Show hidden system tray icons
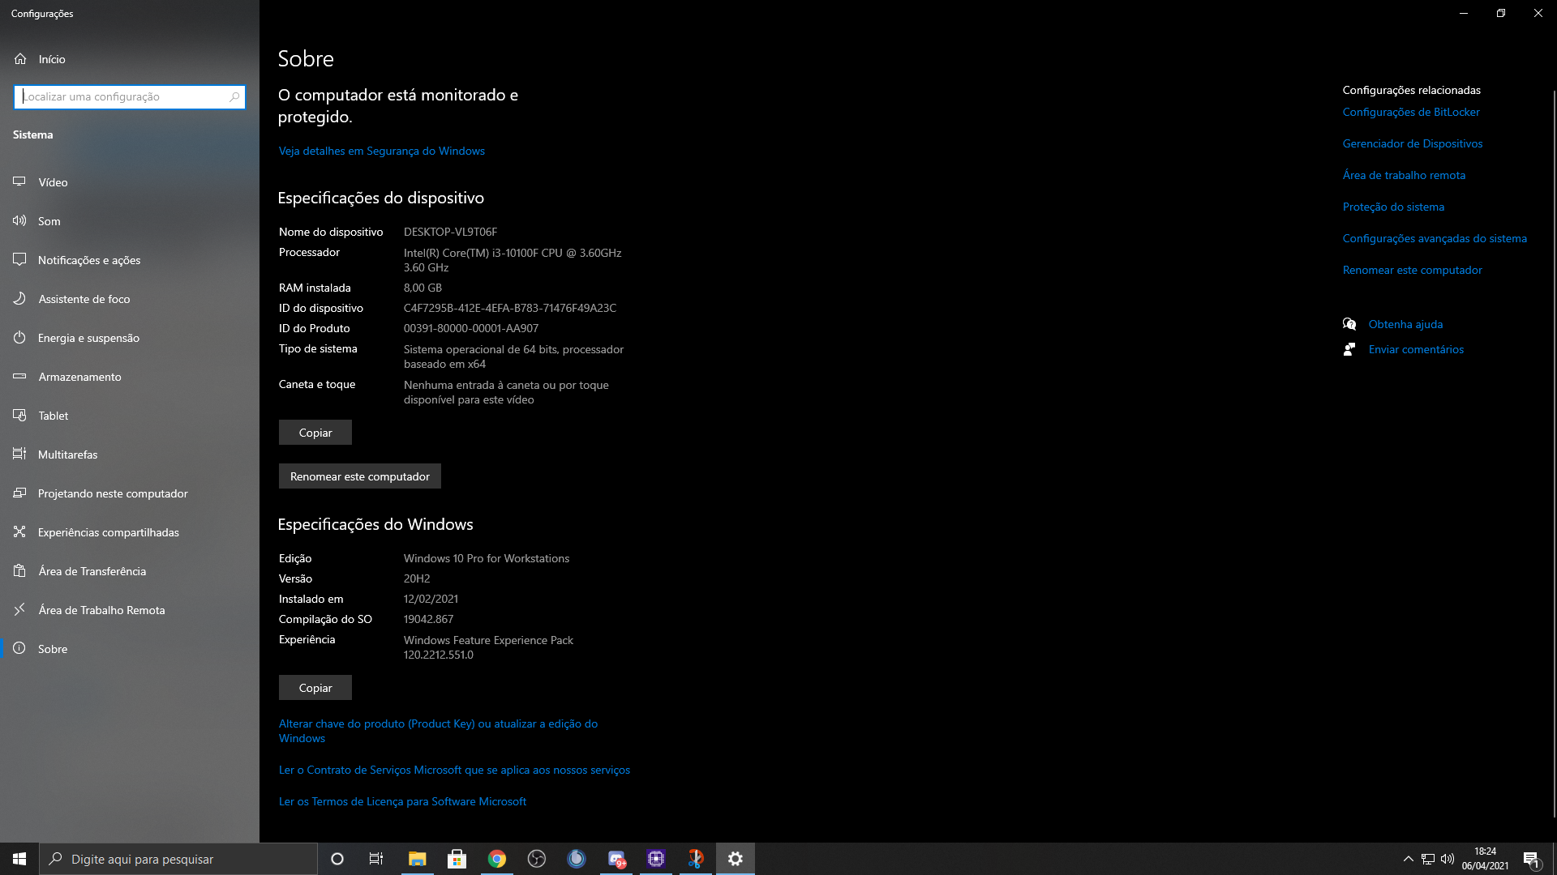Viewport: 1557px width, 875px height. click(1408, 859)
